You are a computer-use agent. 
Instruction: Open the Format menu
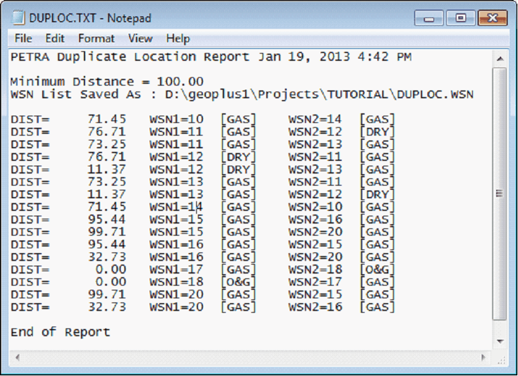tap(96, 39)
